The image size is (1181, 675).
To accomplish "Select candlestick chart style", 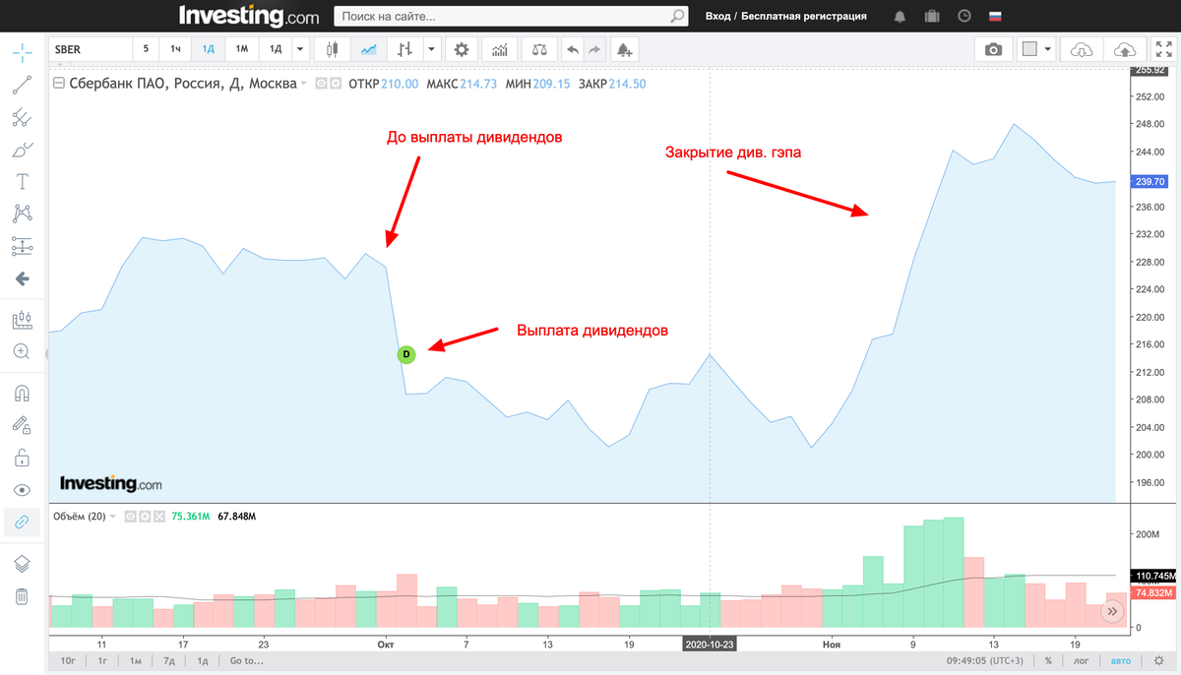I will click(333, 49).
